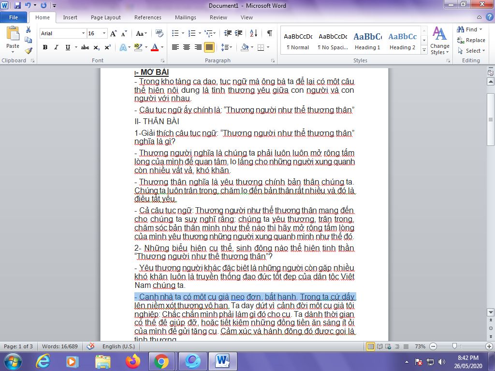Toggle Superscript formatting
Screen dimensions: 495x371
click(x=108, y=47)
